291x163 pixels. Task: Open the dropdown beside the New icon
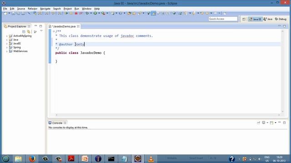(x=9, y=13)
